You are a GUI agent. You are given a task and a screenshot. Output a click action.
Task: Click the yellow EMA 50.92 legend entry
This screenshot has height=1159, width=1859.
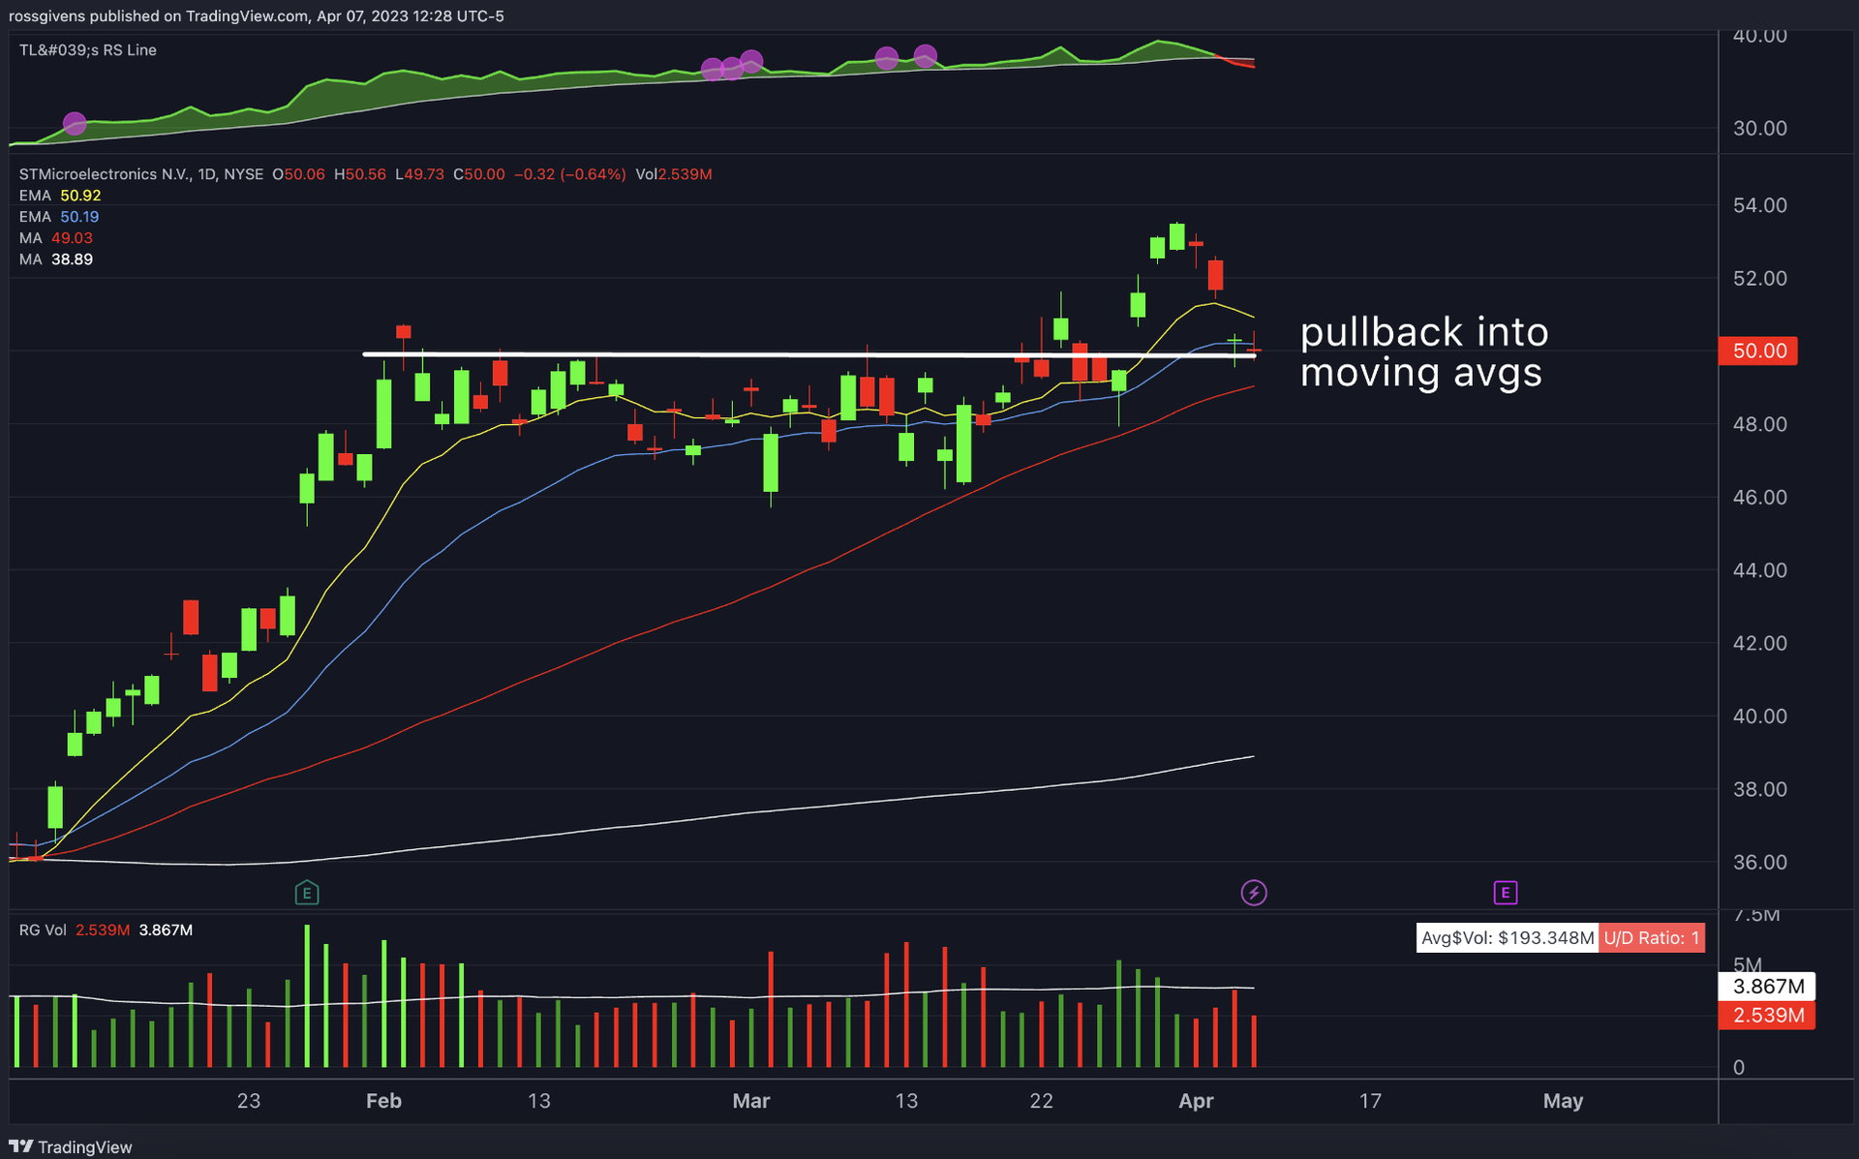pyautogui.click(x=60, y=196)
